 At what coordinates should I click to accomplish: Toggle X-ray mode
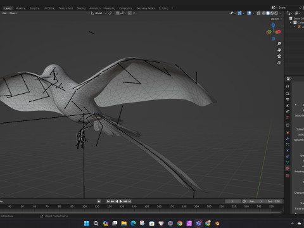coord(258,13)
